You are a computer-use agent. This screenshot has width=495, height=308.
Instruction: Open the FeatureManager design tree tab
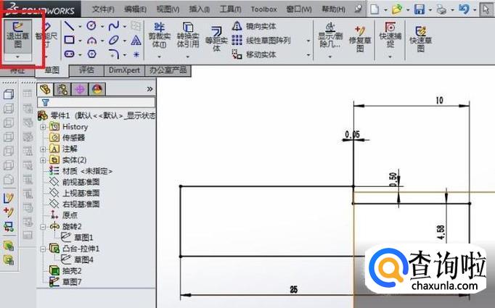[x=45, y=90]
